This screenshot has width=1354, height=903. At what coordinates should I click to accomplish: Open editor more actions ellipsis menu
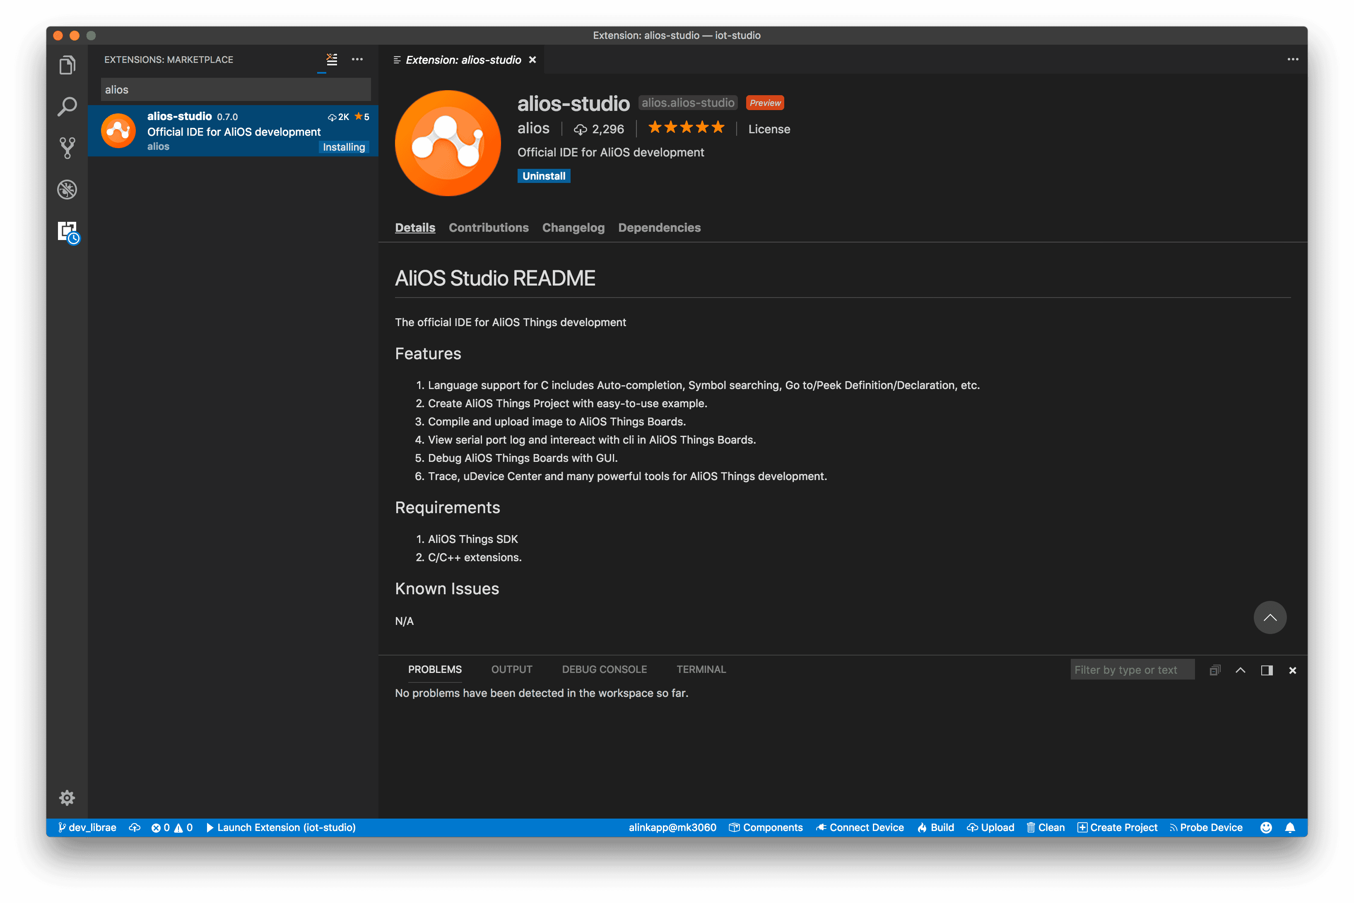[1293, 59]
